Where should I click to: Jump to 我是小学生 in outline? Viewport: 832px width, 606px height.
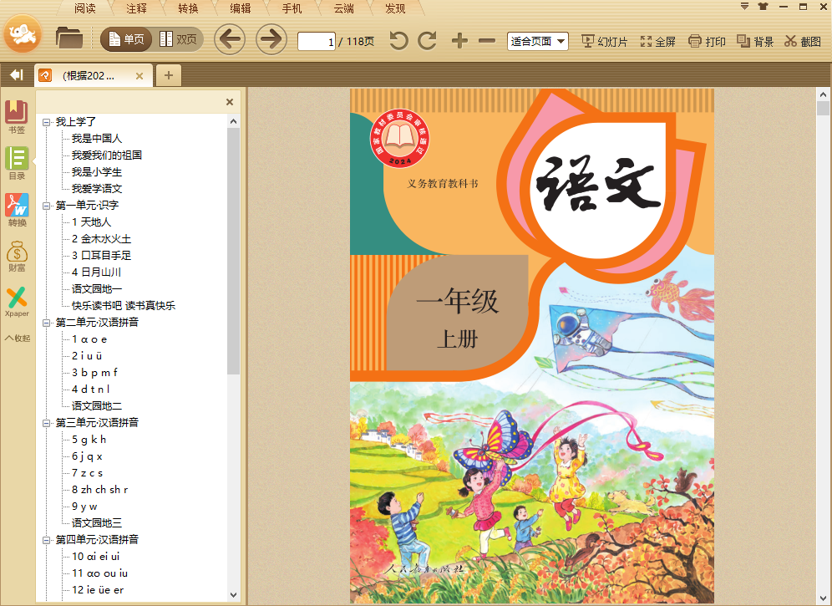coord(97,172)
